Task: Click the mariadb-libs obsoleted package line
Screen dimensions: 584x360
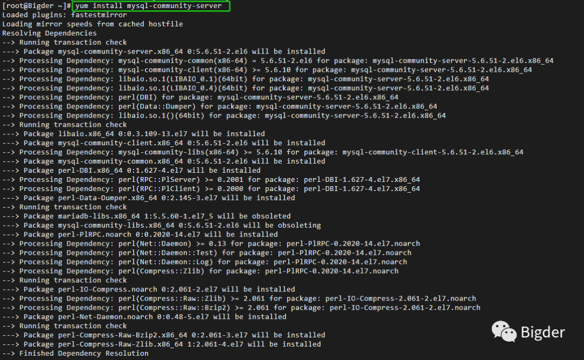Action: [146, 216]
